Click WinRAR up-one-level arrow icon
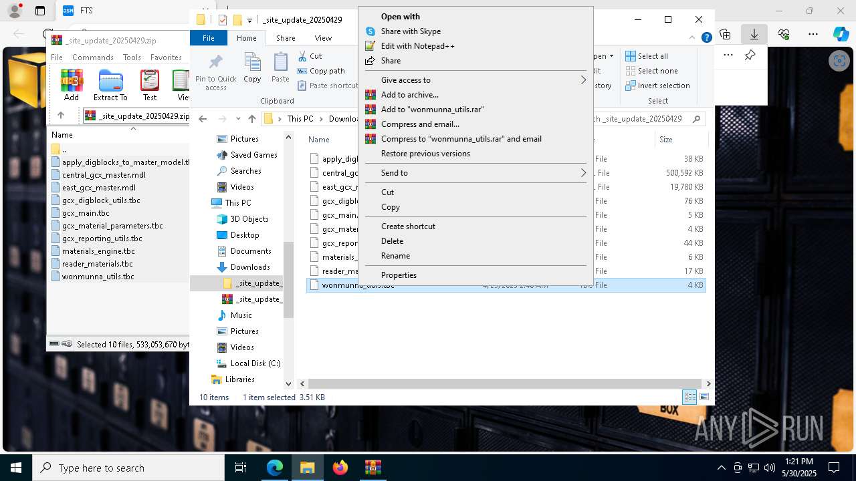856x481 pixels. coord(60,115)
